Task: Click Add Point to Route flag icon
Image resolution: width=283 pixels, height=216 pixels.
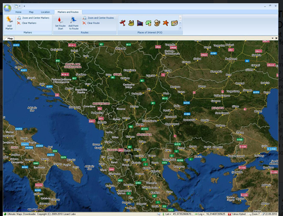Action: pyautogui.click(x=74, y=20)
